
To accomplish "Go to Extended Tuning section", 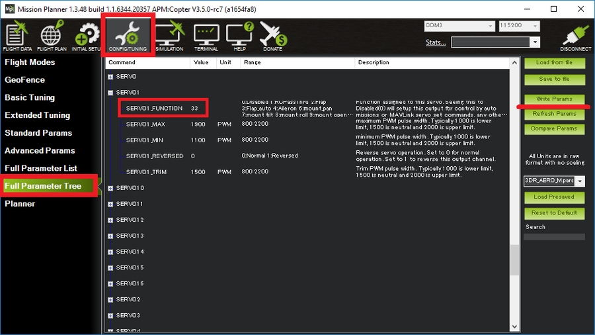I will pyautogui.click(x=37, y=115).
